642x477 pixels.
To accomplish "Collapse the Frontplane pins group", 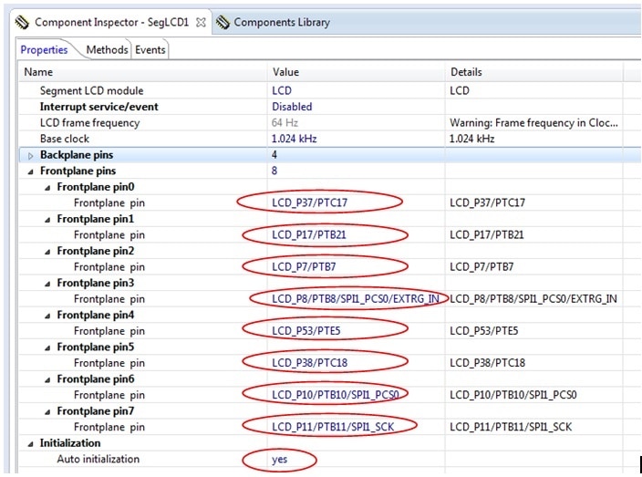I will [32, 171].
